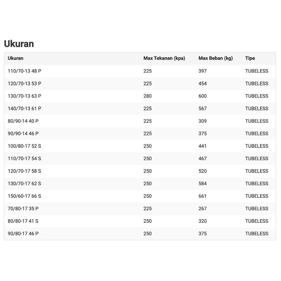Click the 600 kg max load value
Viewport: 281px width, 281px height.
203,96
